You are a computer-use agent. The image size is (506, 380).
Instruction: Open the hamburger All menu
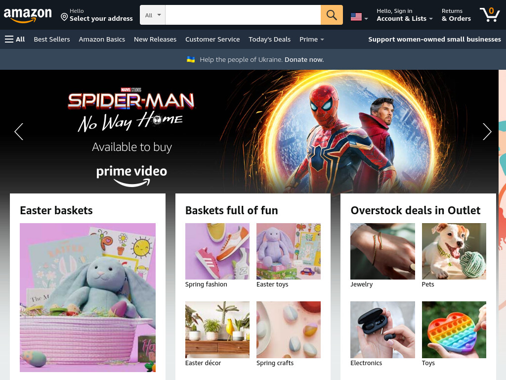pos(15,40)
